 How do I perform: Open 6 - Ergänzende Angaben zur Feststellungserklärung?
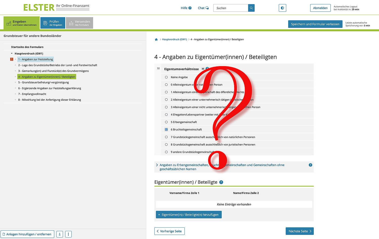point(50,88)
